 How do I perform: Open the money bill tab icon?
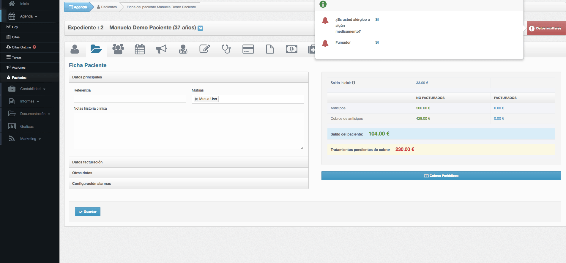pyautogui.click(x=291, y=49)
